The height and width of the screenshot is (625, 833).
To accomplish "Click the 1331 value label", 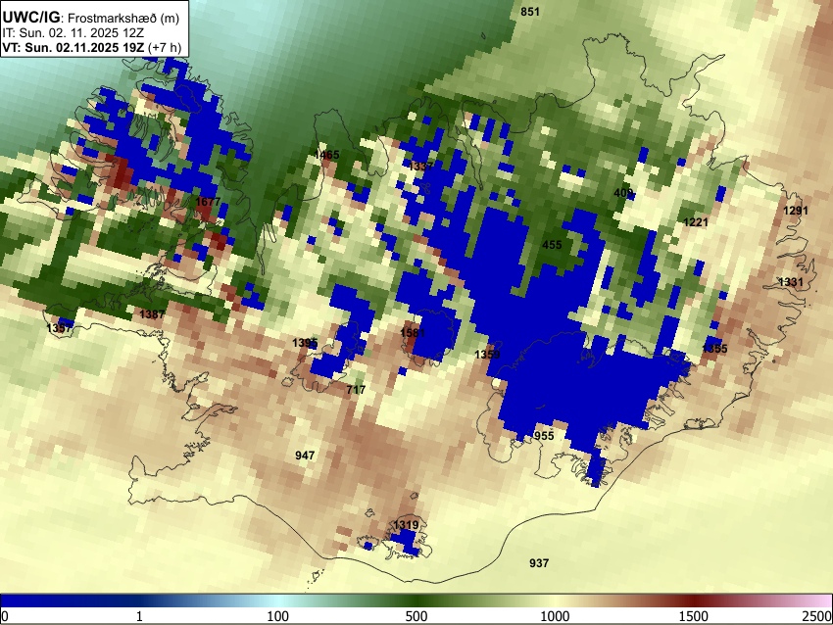I will click(791, 282).
